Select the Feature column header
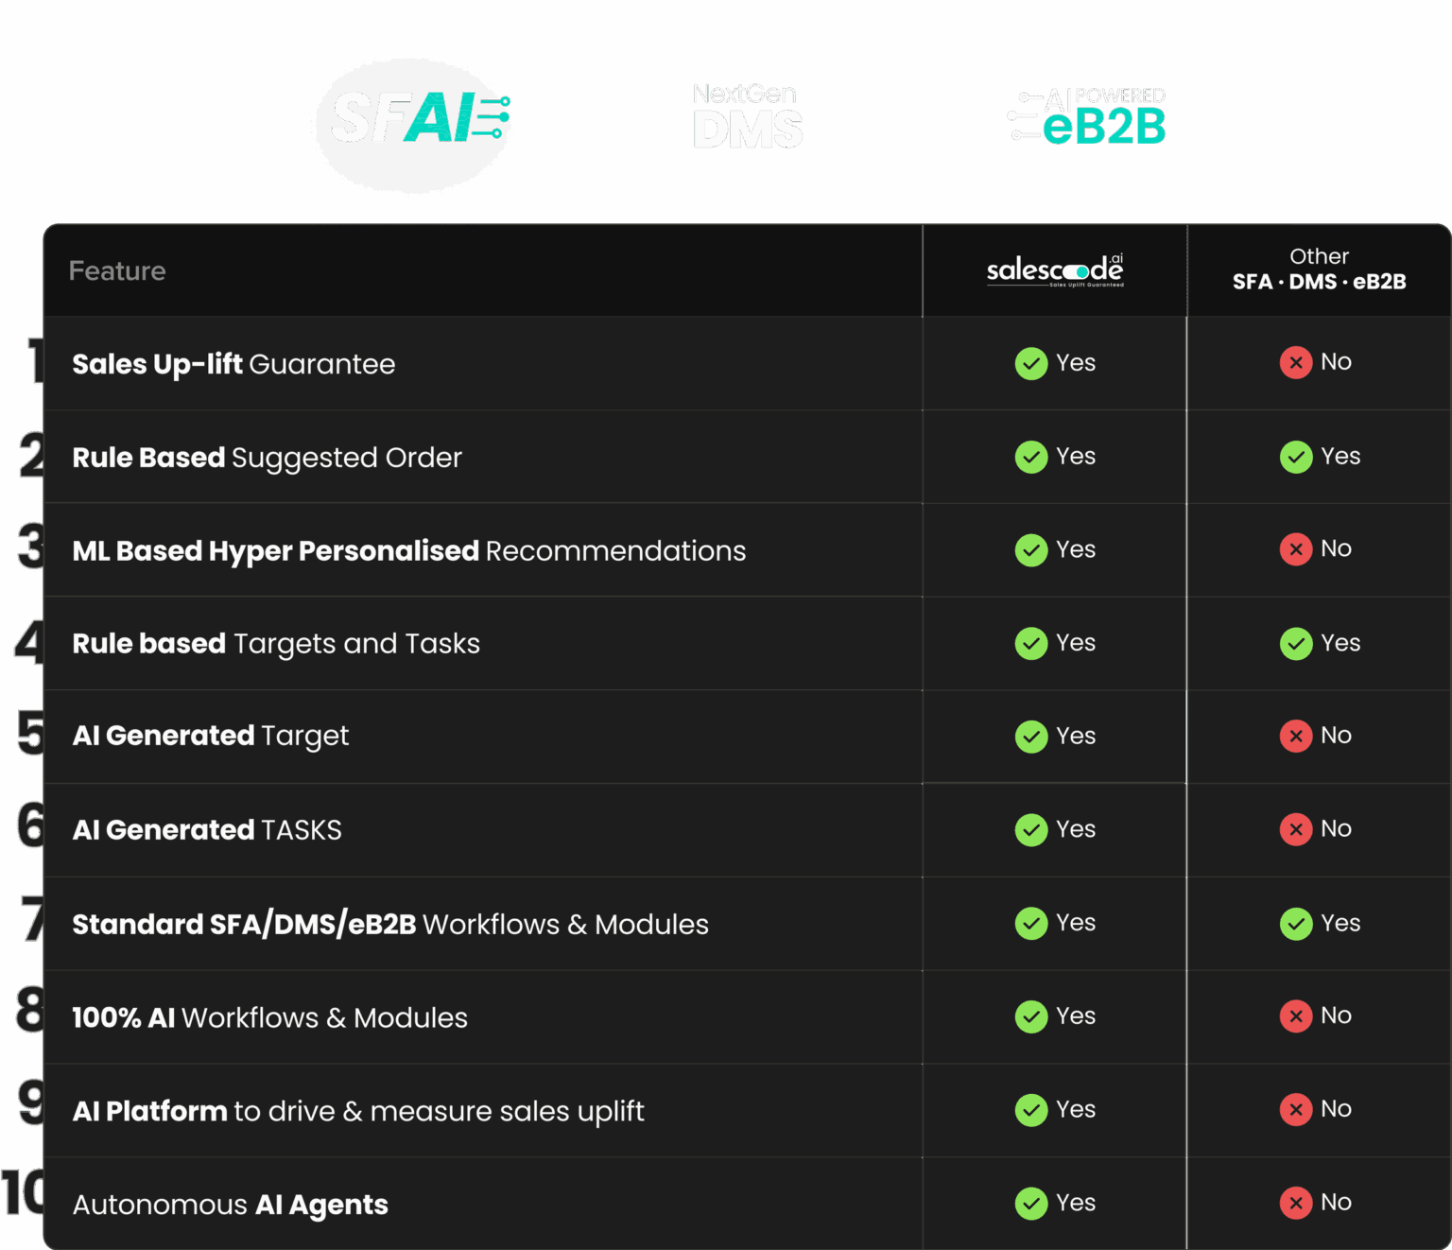Image resolution: width=1452 pixels, height=1250 pixels. click(117, 271)
